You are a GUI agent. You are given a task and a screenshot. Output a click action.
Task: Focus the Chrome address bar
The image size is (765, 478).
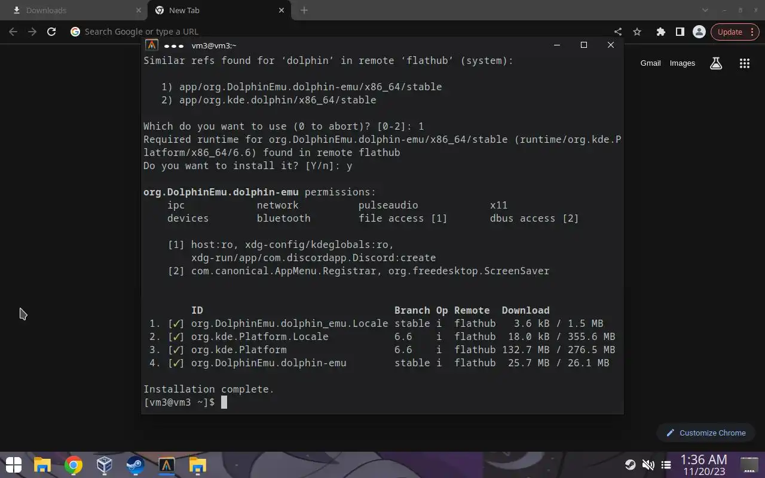[341, 32]
